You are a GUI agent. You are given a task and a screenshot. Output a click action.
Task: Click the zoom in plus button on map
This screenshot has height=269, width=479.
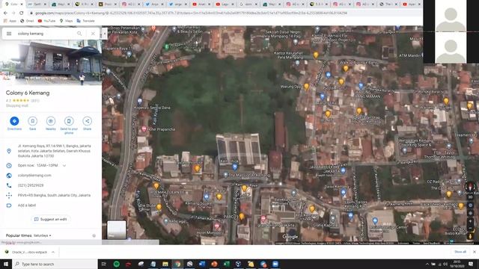(x=471, y=221)
